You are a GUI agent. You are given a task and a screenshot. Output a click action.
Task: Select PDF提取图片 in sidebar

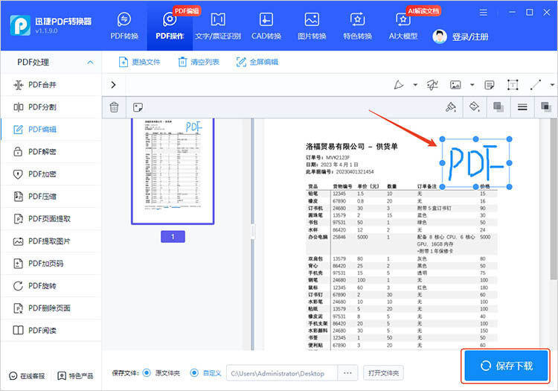[x=51, y=241]
